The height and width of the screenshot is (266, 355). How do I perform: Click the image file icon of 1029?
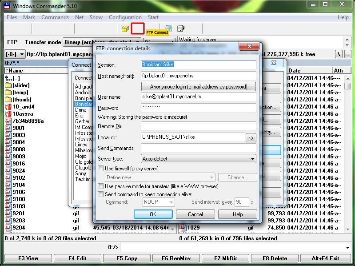coord(183,227)
